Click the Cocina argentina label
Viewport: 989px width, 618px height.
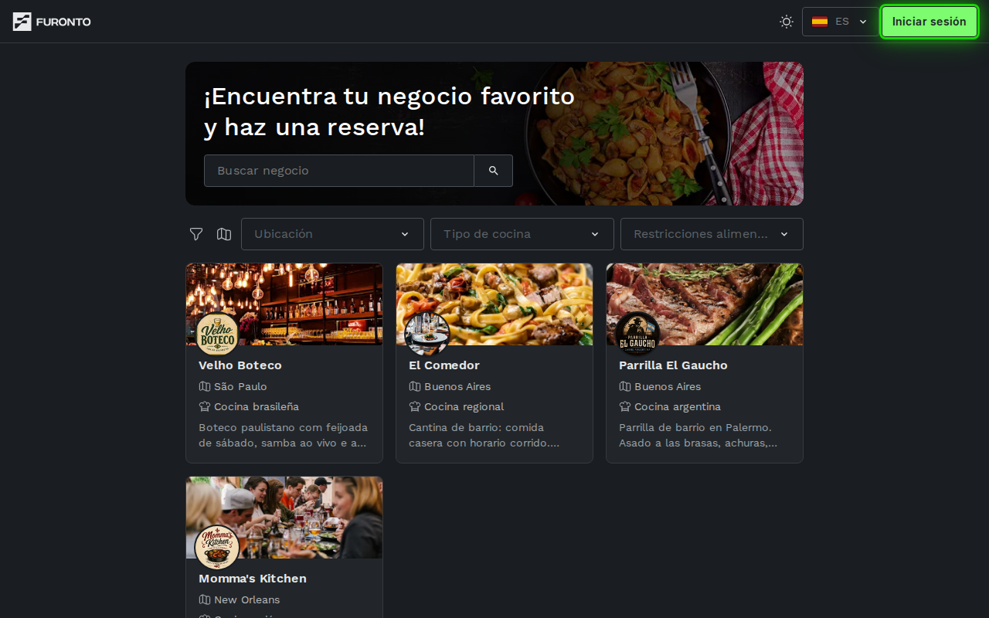click(x=678, y=406)
